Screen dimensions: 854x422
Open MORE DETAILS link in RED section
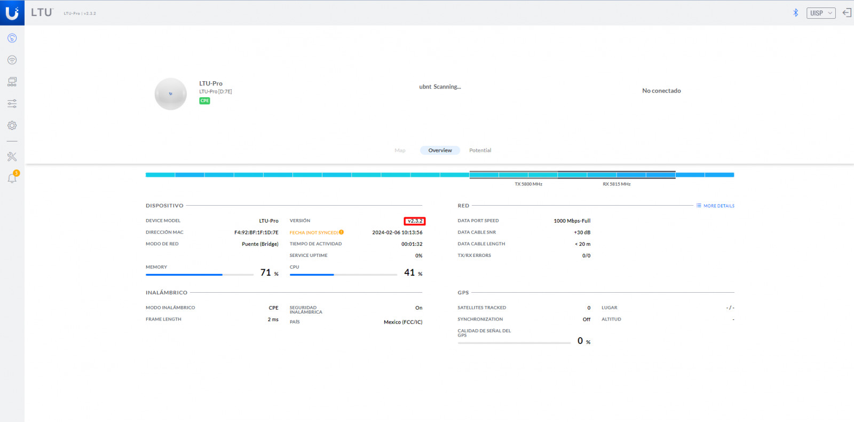[x=719, y=206]
